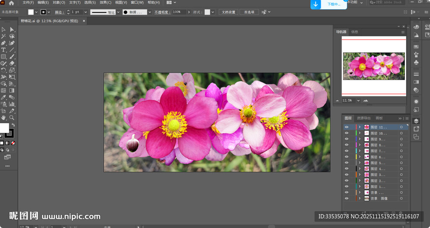
Task: Open the 效果(C) menu
Action: [105, 3]
